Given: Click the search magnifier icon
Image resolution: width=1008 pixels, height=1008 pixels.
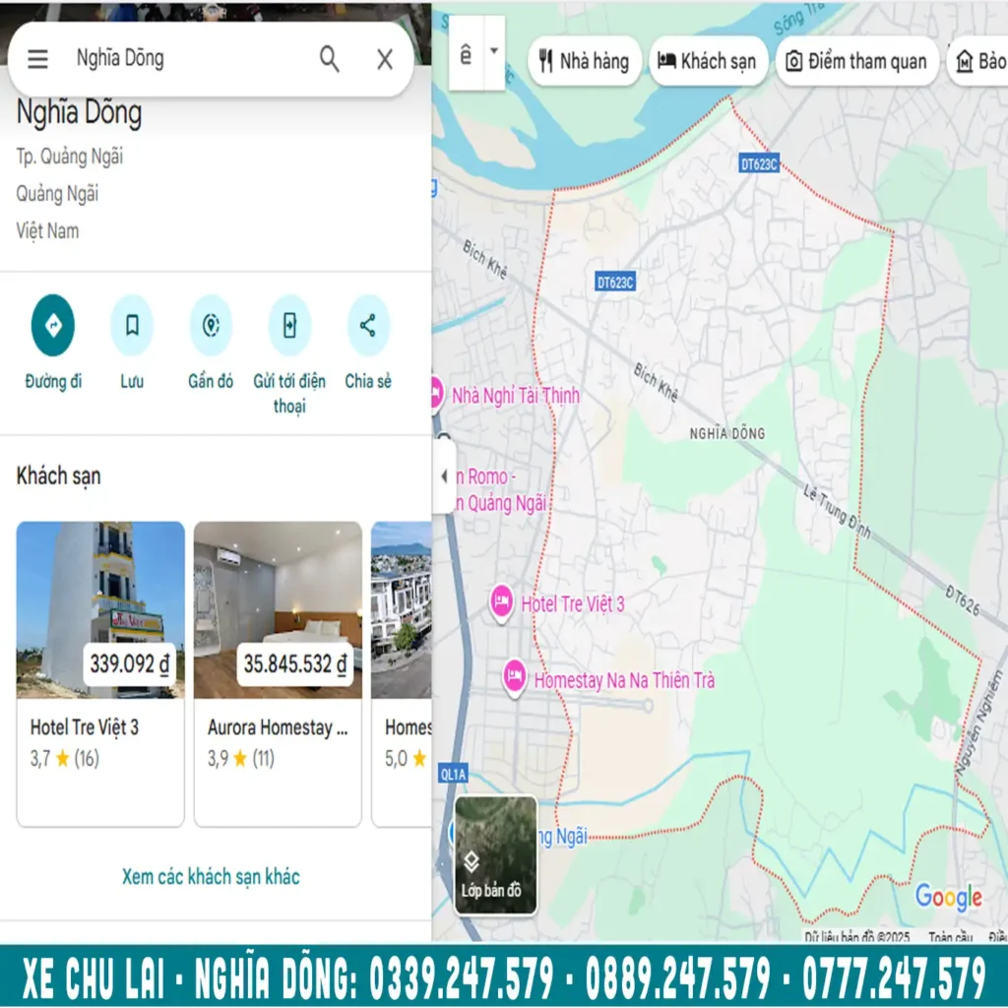Looking at the screenshot, I should (329, 59).
